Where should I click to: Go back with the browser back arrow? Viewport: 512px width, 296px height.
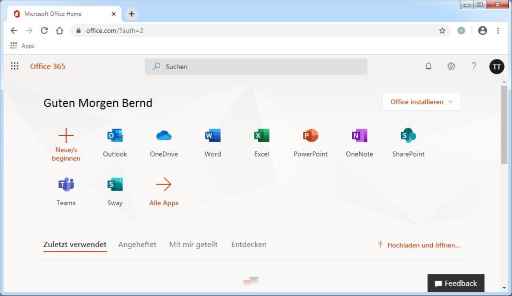point(14,31)
